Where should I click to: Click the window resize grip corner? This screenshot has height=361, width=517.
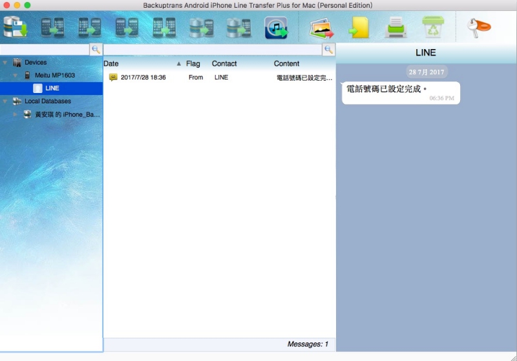coord(513,357)
